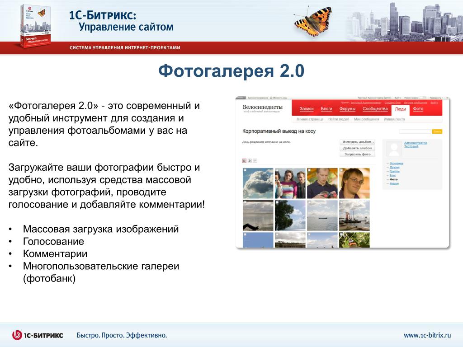The image size is (463, 347).
Task: Open the 'Группы' sidebar link
Action: pyautogui.click(x=394, y=171)
